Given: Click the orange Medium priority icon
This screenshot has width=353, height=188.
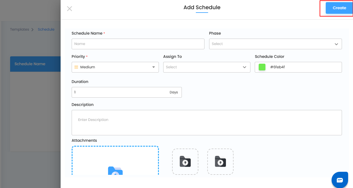Looking at the screenshot, I should 76,67.
